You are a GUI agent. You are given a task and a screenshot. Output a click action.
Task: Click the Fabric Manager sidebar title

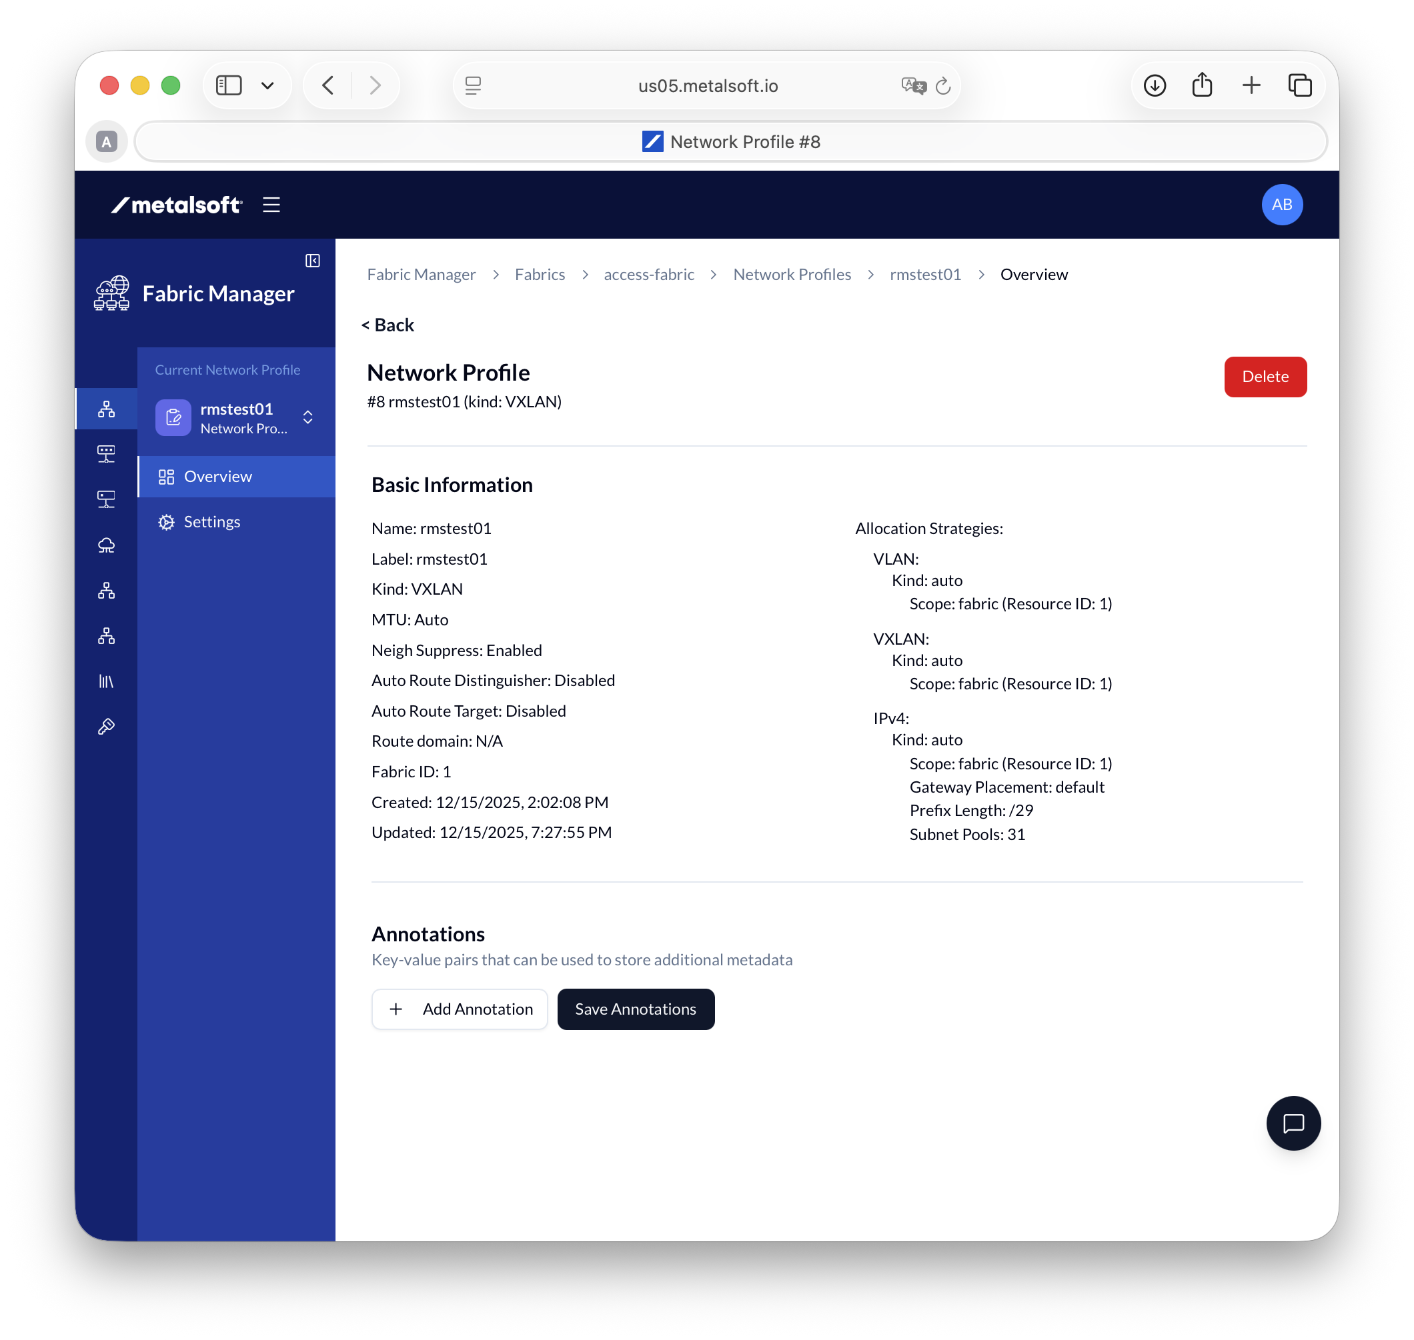pos(218,293)
